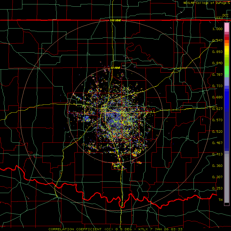Click the [CC] product label
Screen dimensions: 231x231
[x=219, y=18]
